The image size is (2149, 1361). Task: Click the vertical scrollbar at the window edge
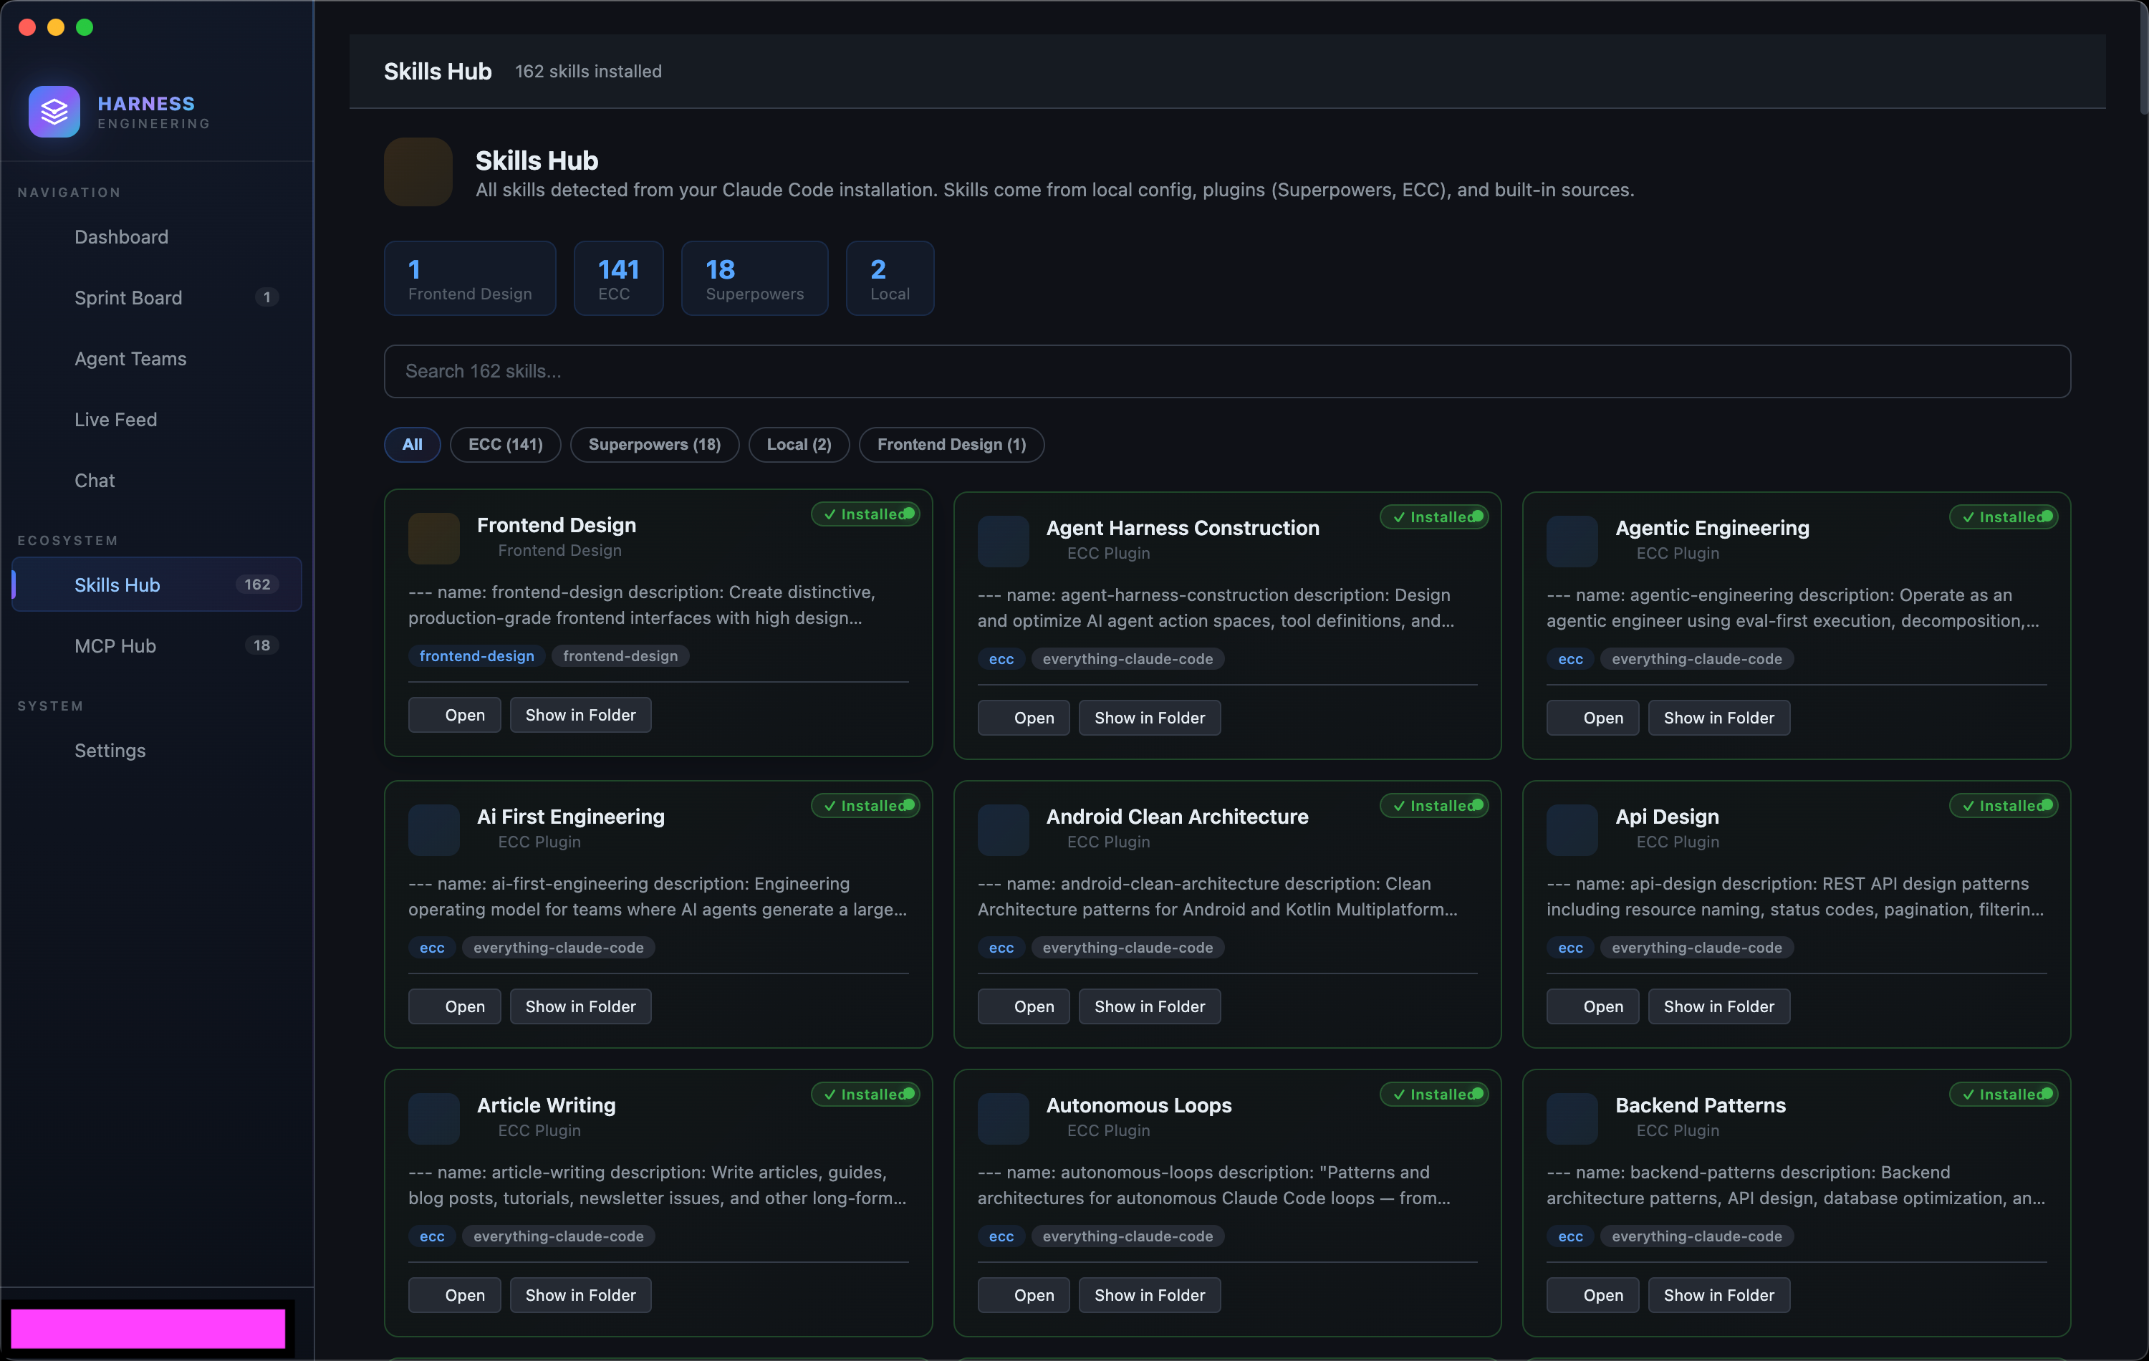coord(2143,58)
